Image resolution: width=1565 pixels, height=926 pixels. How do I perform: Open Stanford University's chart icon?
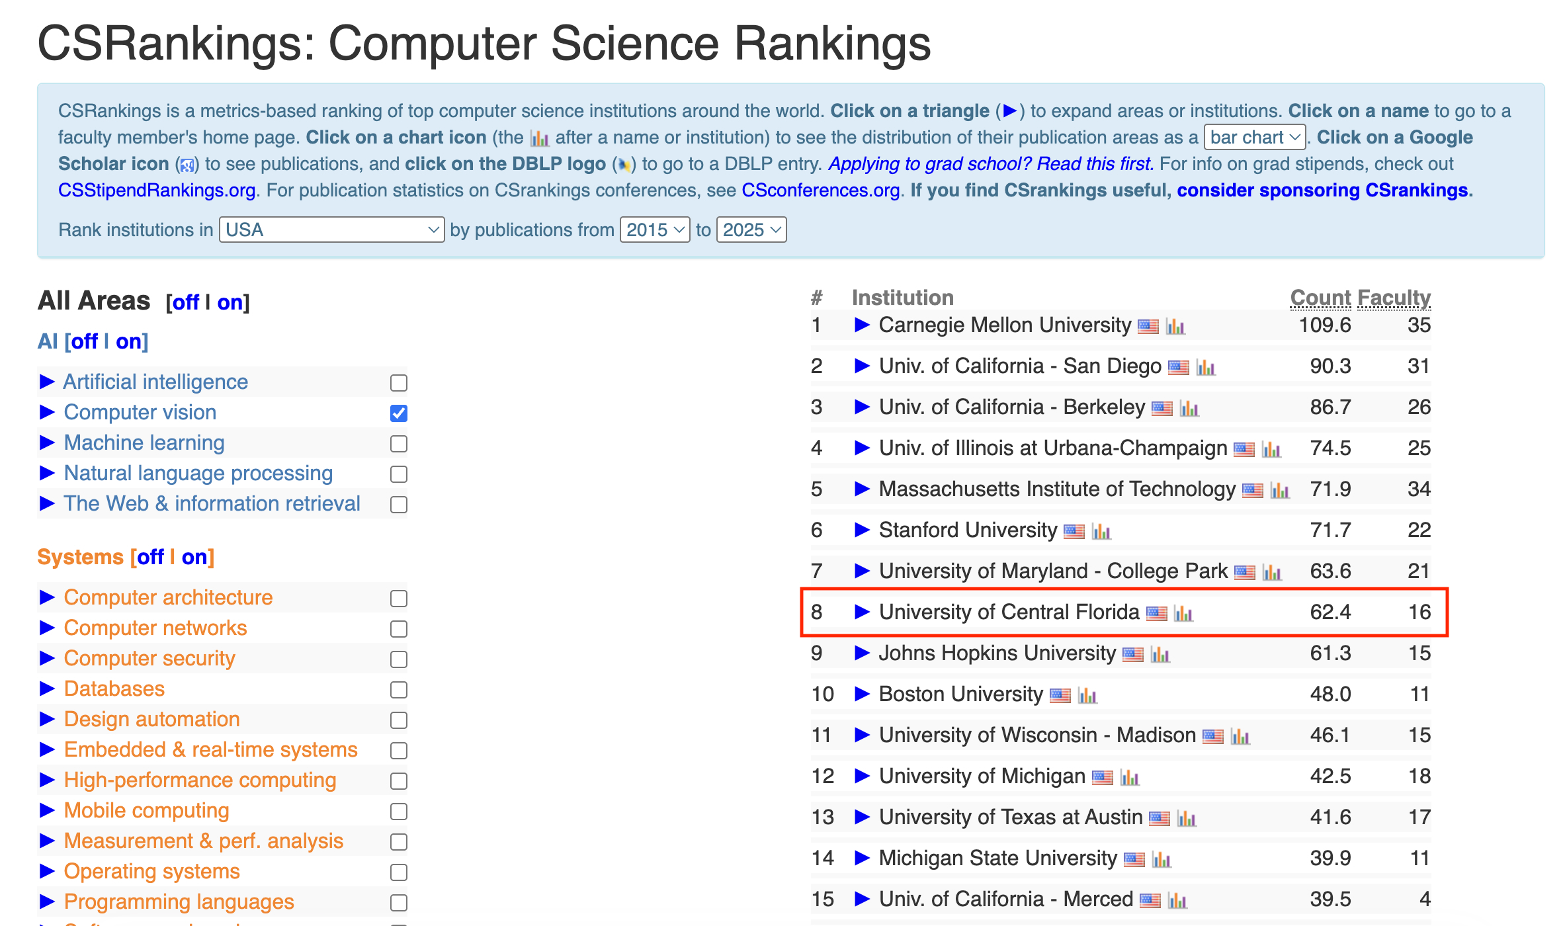tap(1101, 531)
